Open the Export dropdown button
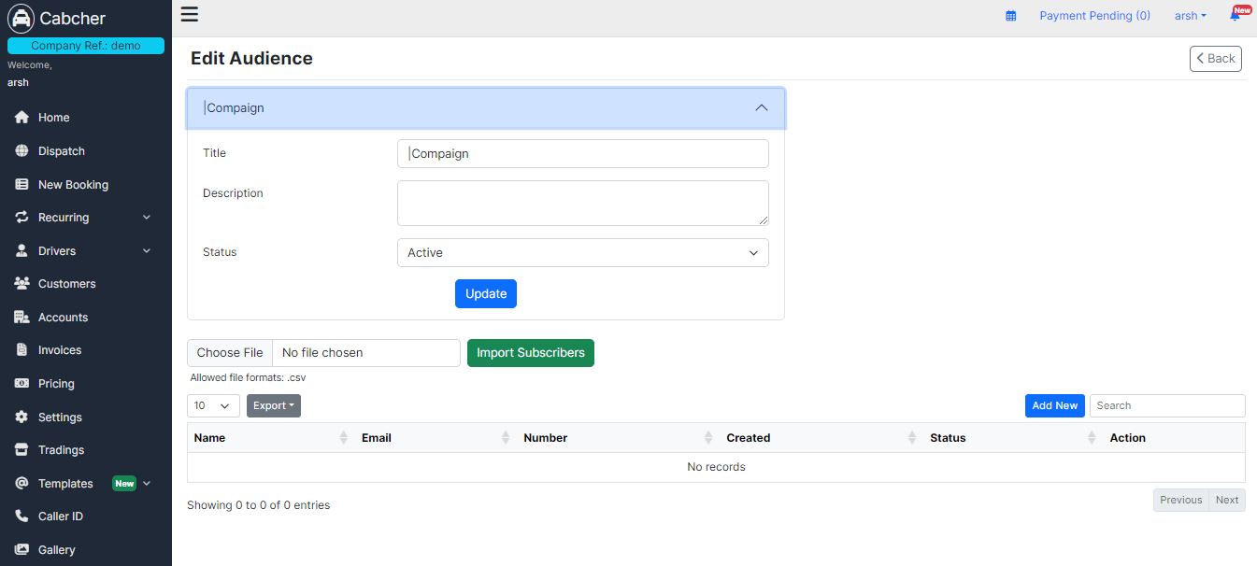 coord(274,406)
